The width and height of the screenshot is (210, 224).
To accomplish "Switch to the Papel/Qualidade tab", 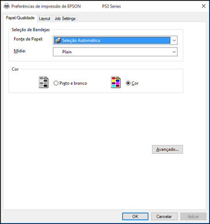I will (20, 18).
